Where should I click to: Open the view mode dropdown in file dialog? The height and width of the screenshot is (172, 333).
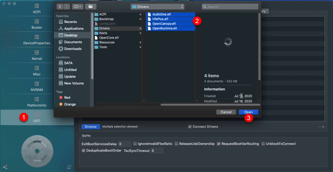(x=78, y=6)
